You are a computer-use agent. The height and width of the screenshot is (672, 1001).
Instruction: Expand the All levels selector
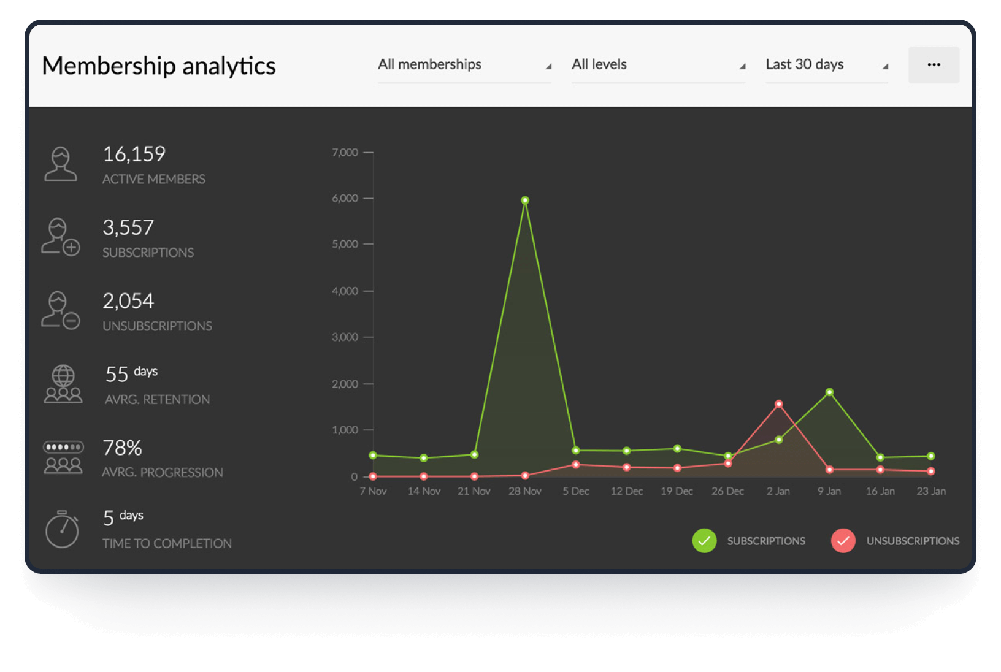tap(658, 64)
